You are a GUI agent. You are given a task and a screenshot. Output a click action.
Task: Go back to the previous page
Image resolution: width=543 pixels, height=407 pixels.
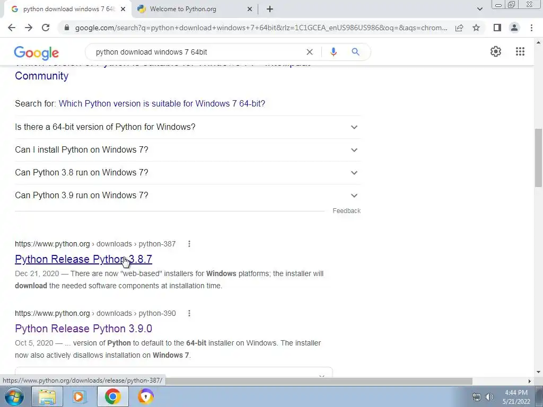coord(12,28)
